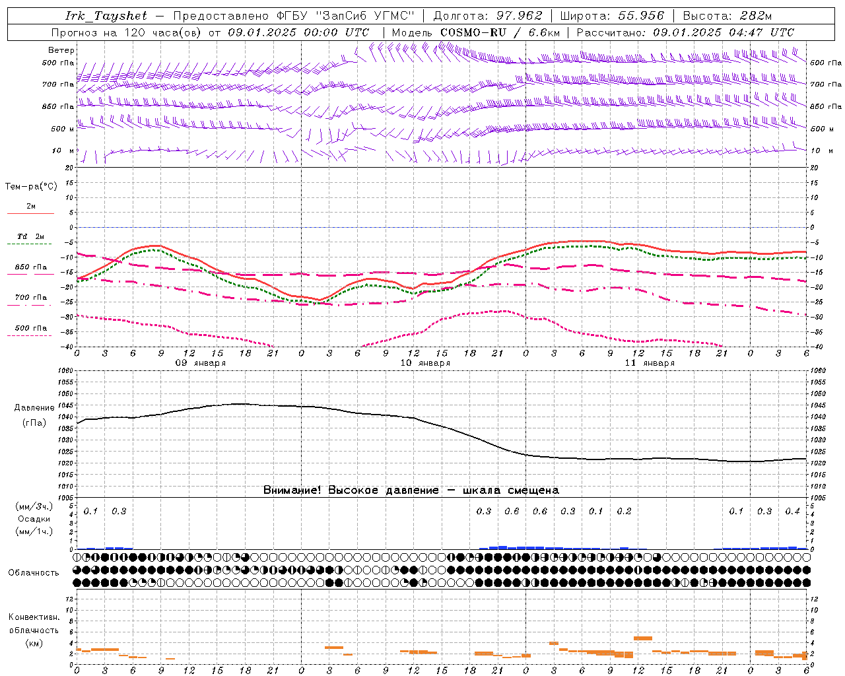Screen dimensions: 845x676
Task: Click the '500 м' wind level label on left
Action: click(63, 129)
